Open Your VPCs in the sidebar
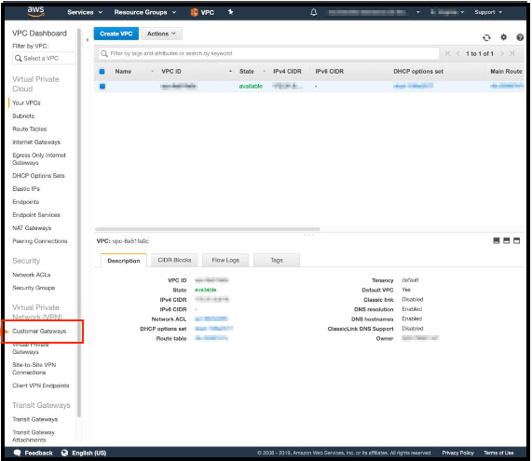This screenshot has height=461, width=532. [26, 102]
